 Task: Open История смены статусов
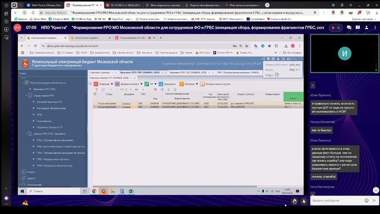pyautogui.click(x=215, y=84)
